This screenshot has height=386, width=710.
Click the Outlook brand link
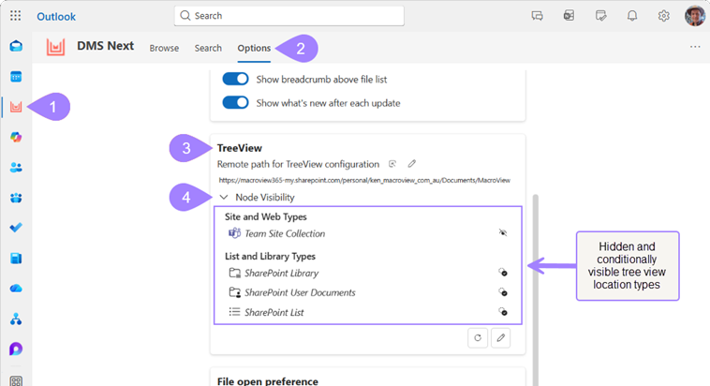click(56, 17)
